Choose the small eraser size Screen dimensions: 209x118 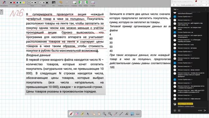[40, 3]
